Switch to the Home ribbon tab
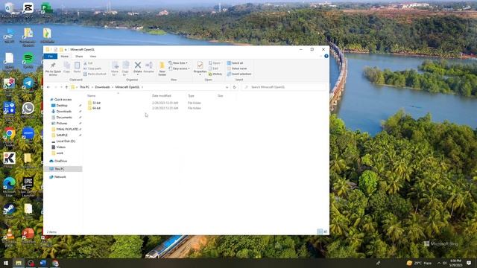The height and width of the screenshot is (268, 477). point(65,57)
